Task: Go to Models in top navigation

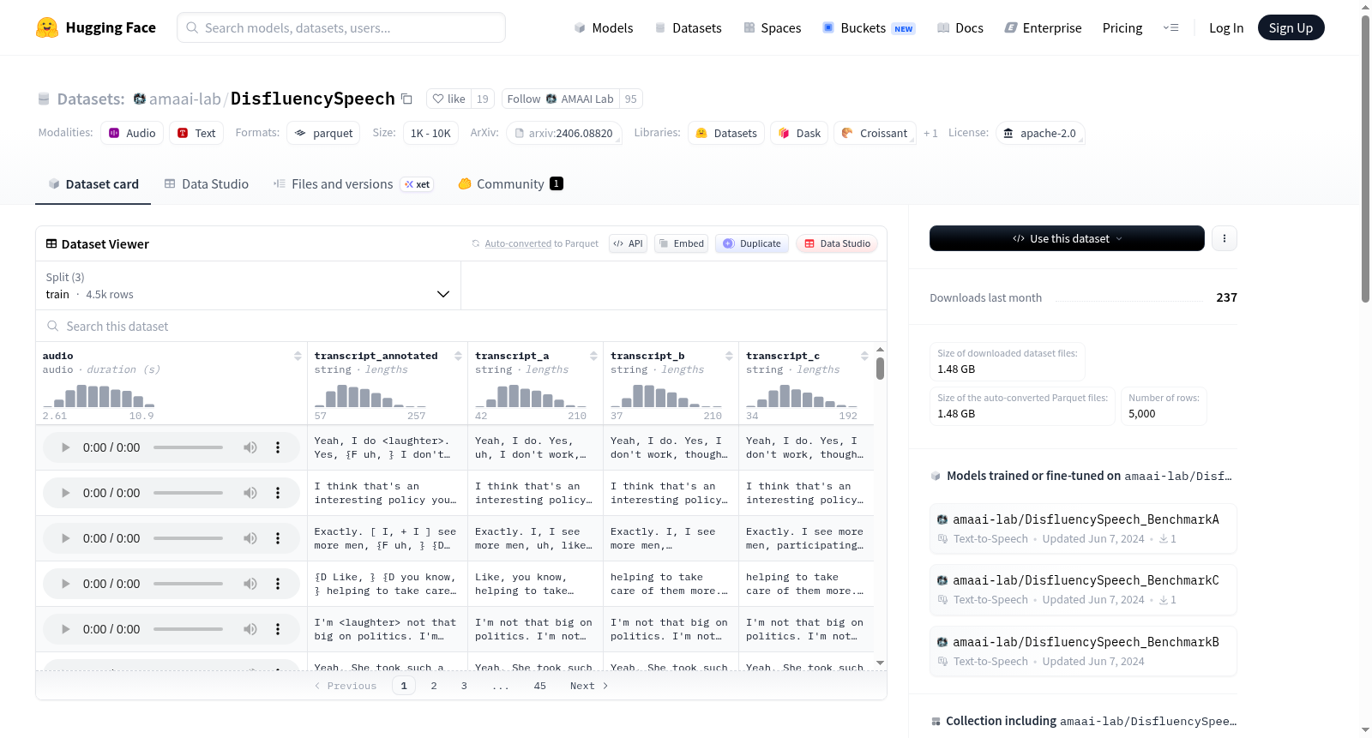Action: 604,28
